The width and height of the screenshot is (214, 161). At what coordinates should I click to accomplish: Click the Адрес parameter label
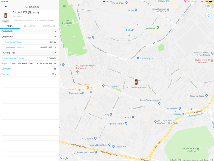[5, 63]
